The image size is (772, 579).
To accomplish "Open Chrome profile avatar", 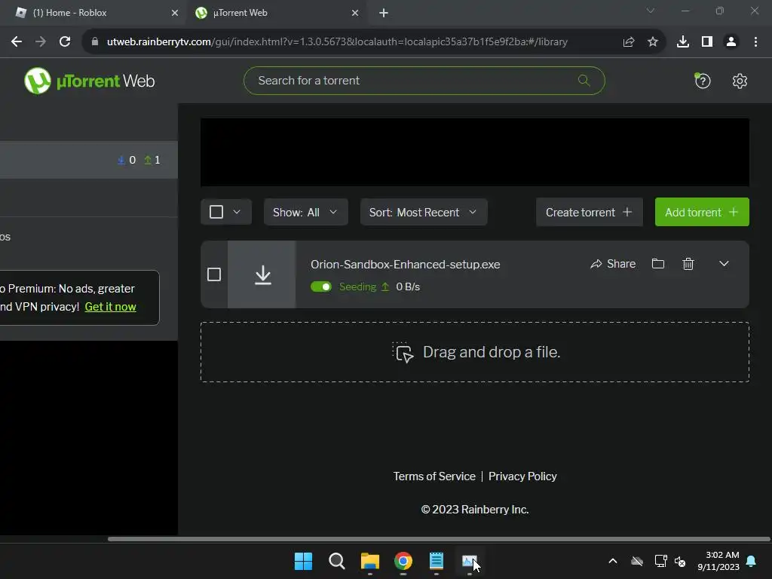I will 731,42.
